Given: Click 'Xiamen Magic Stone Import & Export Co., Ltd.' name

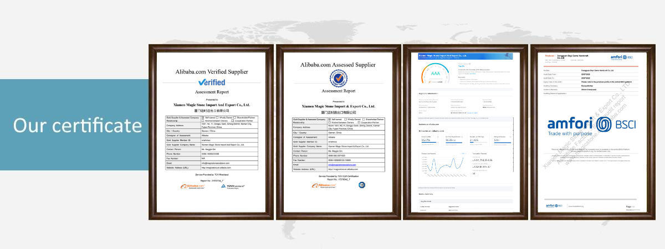Looking at the screenshot, I should click(x=338, y=106).
